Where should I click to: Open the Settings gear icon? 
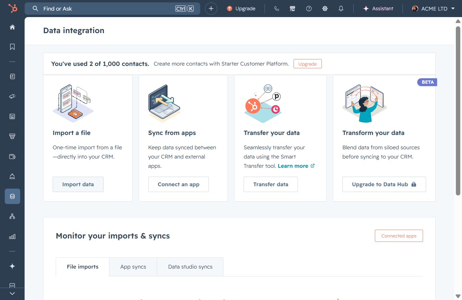tap(325, 9)
